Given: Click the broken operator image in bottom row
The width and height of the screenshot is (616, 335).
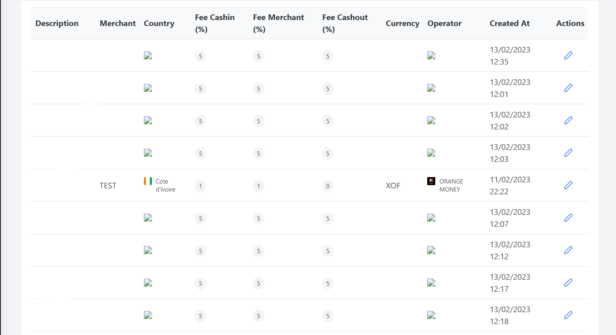Looking at the screenshot, I should pos(431,315).
